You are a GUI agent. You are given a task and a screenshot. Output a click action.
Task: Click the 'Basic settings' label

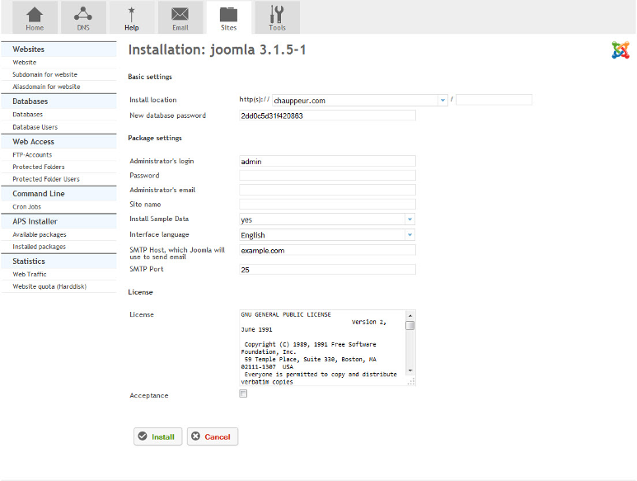pyautogui.click(x=150, y=77)
